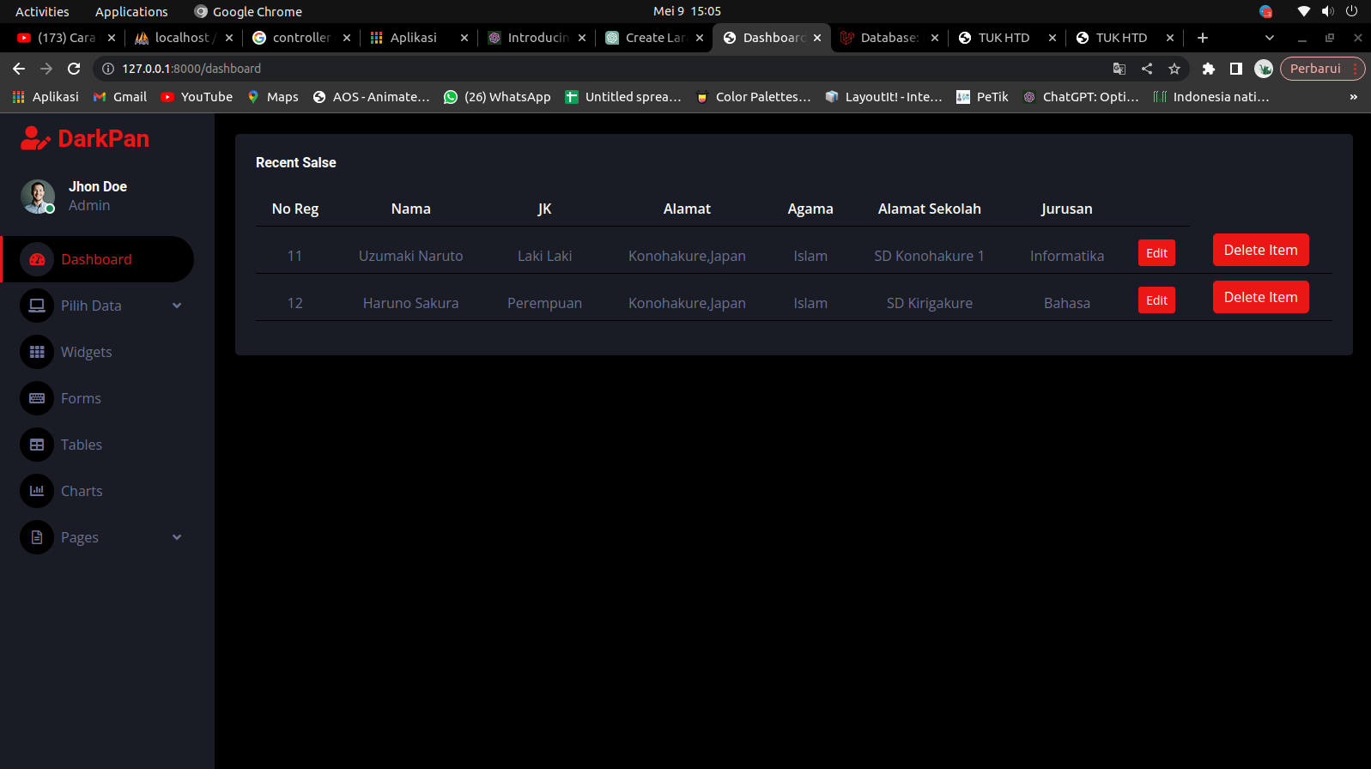The image size is (1371, 769).
Task: Click the DarkPan logo icon
Action: click(35, 138)
